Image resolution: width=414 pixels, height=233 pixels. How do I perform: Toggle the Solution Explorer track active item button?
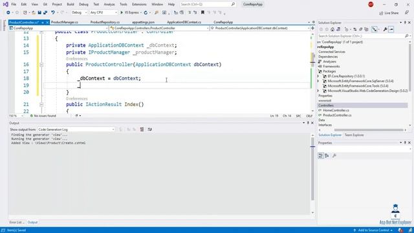coord(375,29)
